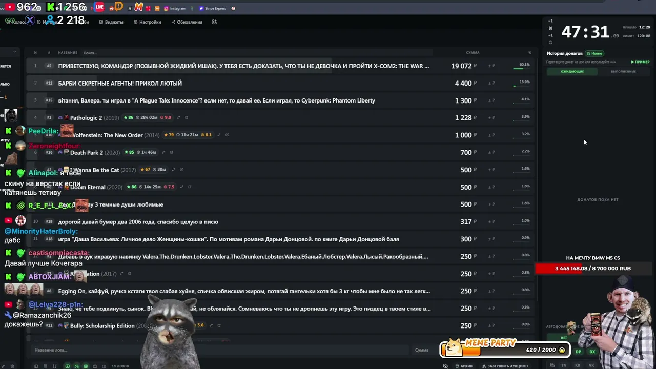656x369 pixels.
Task: Select the 'ПРИВЕТСТВУЮ, КОМАНДЭР' X-COM2 lot name
Action: (x=243, y=66)
